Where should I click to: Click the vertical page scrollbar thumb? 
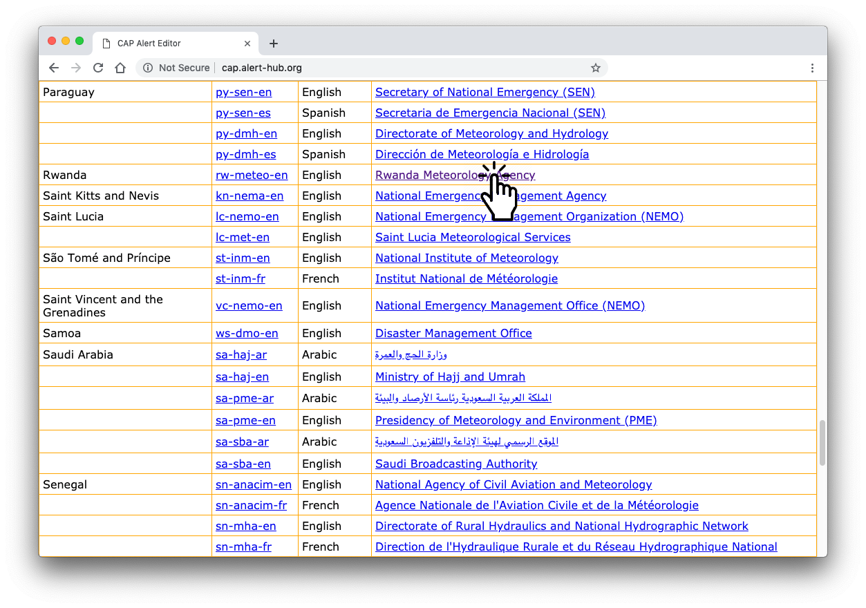coord(822,443)
